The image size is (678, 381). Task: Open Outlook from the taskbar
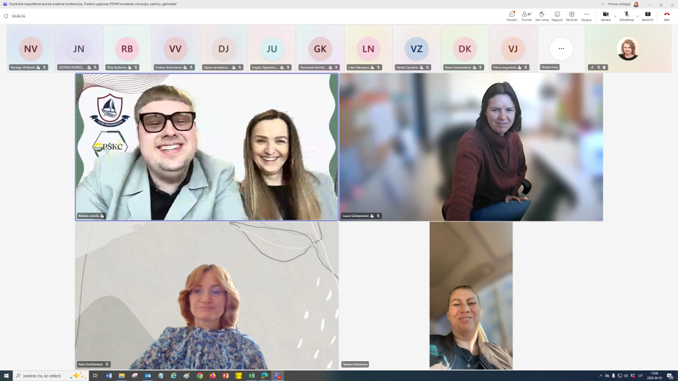[x=148, y=376]
